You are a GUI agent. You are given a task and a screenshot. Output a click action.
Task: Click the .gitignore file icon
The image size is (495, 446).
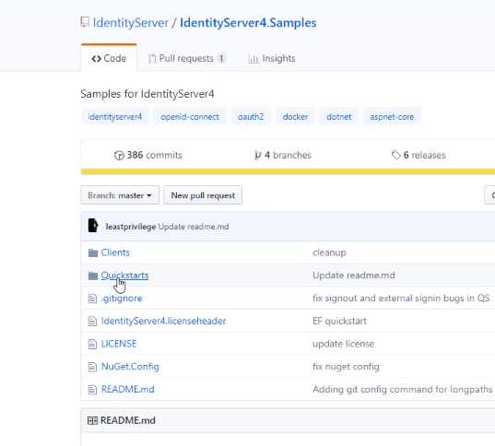tap(92, 299)
